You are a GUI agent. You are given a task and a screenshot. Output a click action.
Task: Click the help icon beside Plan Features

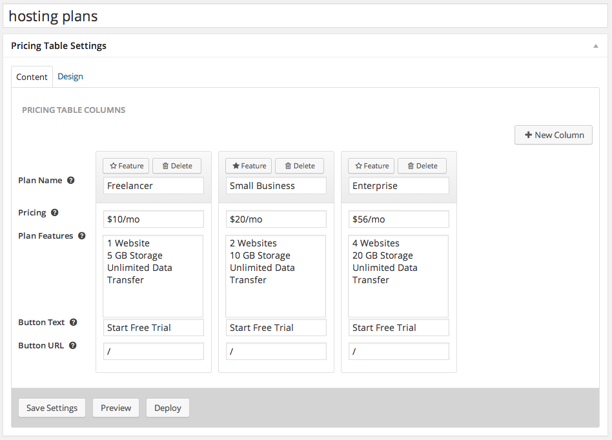tap(82, 236)
